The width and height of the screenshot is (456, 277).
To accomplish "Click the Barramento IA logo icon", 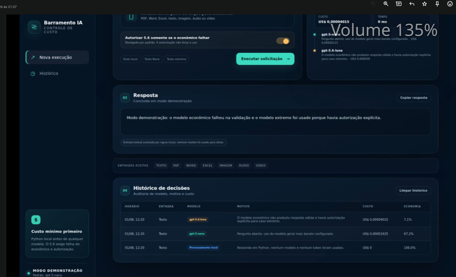I will click(x=34, y=27).
